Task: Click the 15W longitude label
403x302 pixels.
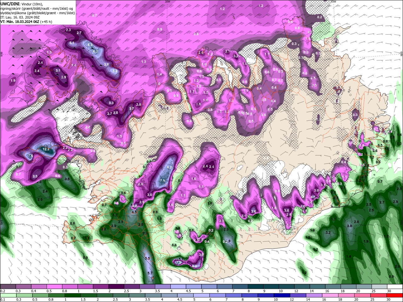Action: 333,2
